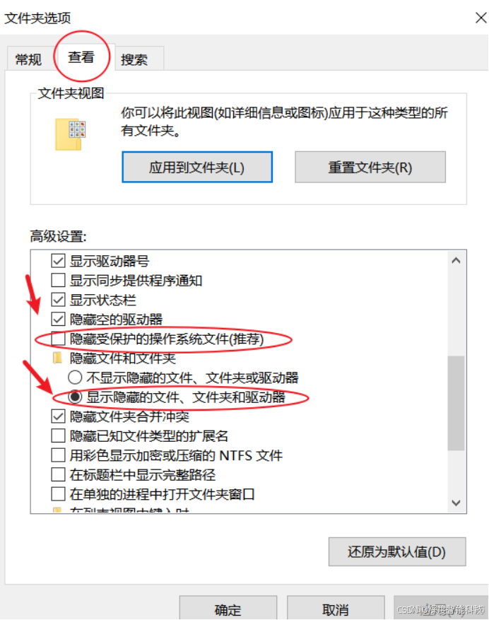489x620 pixels.
Task: Select the 查看 tab
Action: [x=81, y=57]
